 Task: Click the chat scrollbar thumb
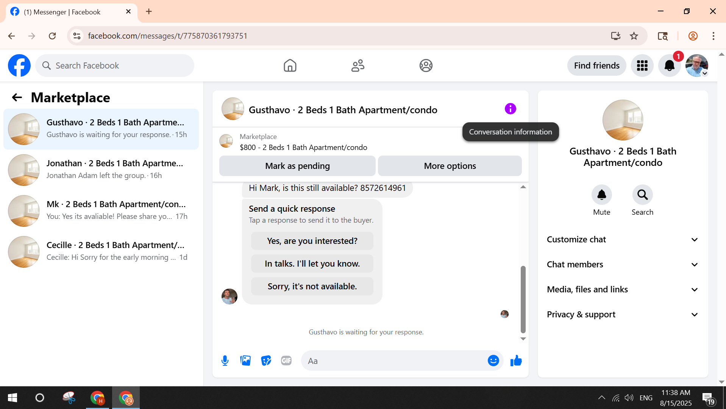click(523, 299)
